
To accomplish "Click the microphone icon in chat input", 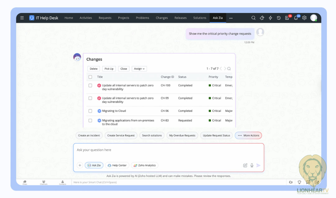I will [x=252, y=165].
